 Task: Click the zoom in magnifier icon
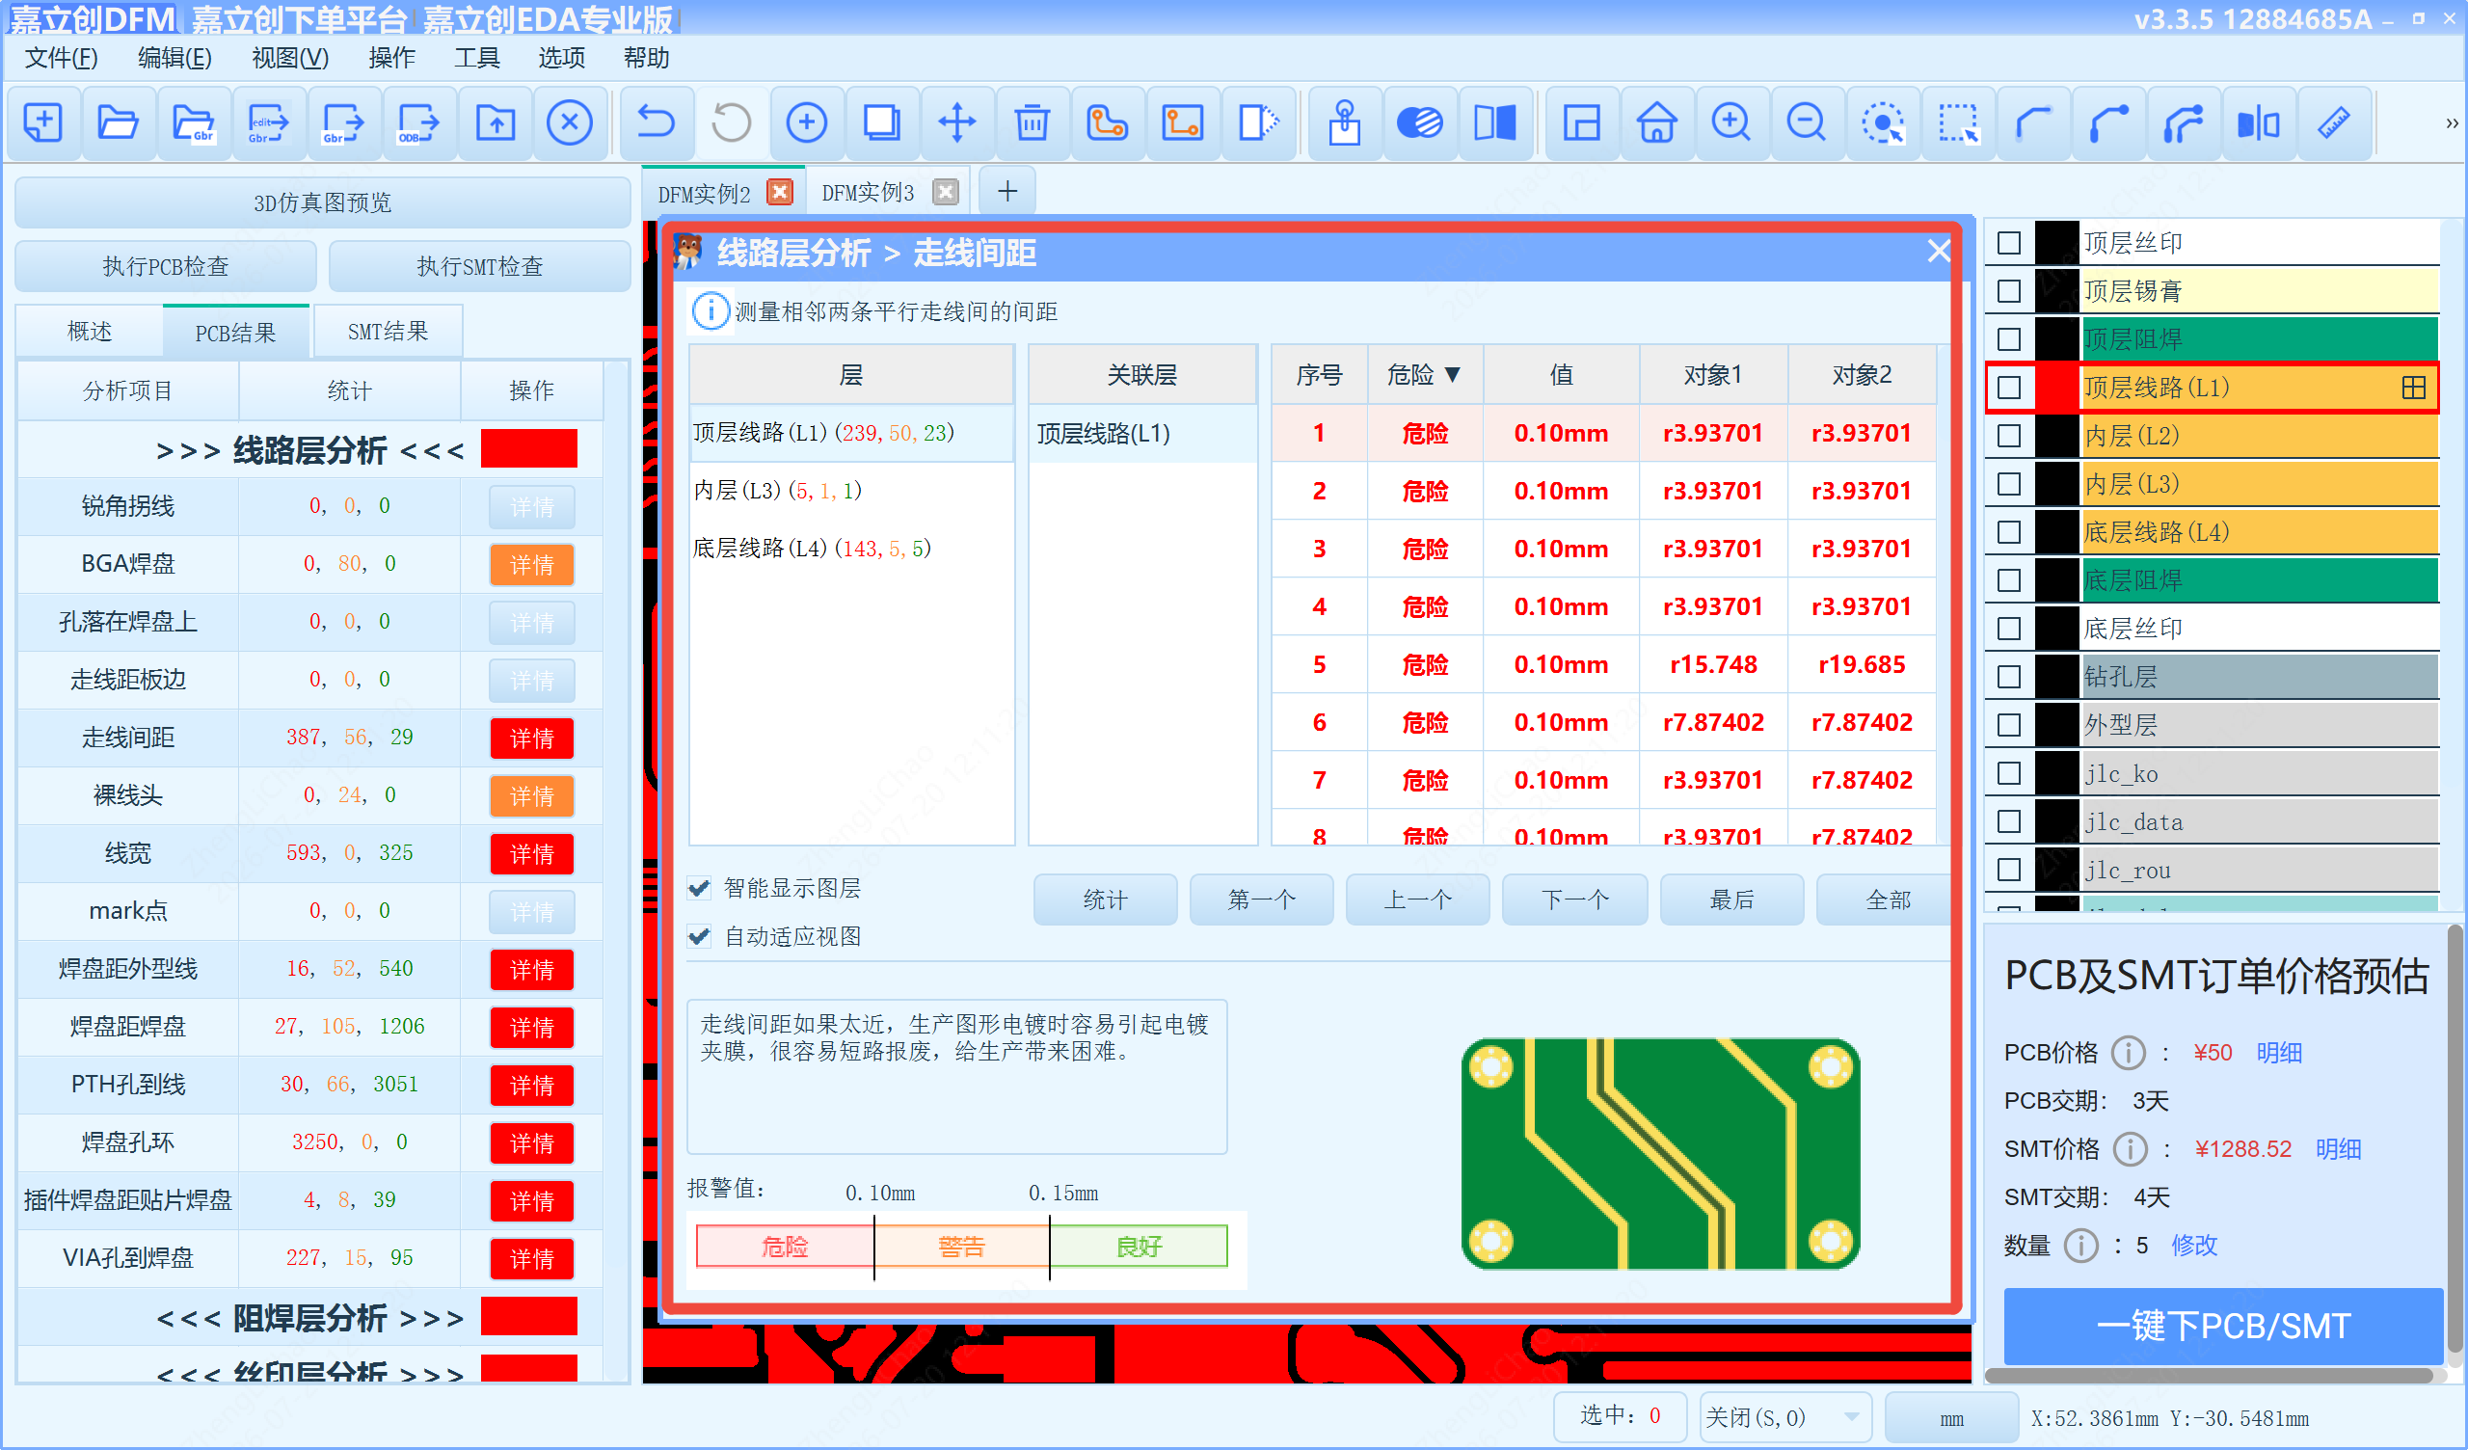[1731, 123]
